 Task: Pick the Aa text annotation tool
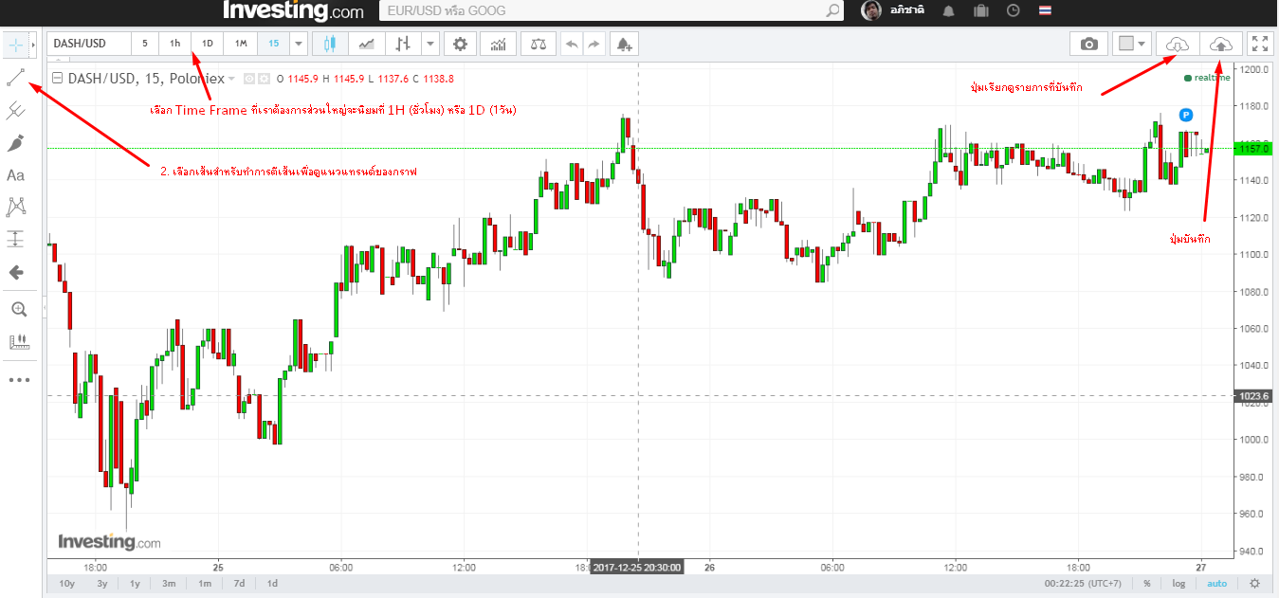(x=16, y=175)
